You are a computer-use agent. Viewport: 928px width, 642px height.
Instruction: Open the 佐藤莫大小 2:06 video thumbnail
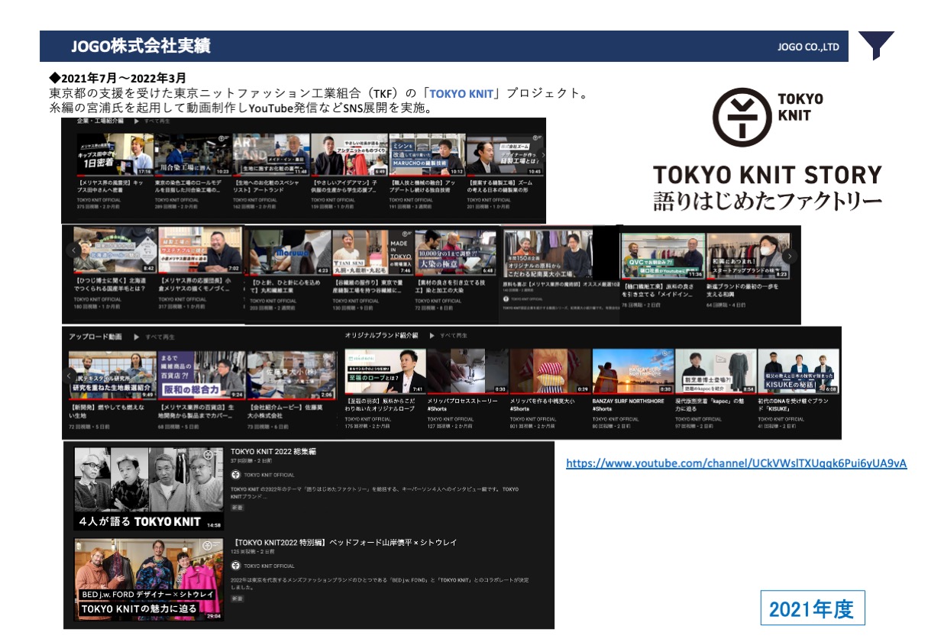[x=290, y=375]
